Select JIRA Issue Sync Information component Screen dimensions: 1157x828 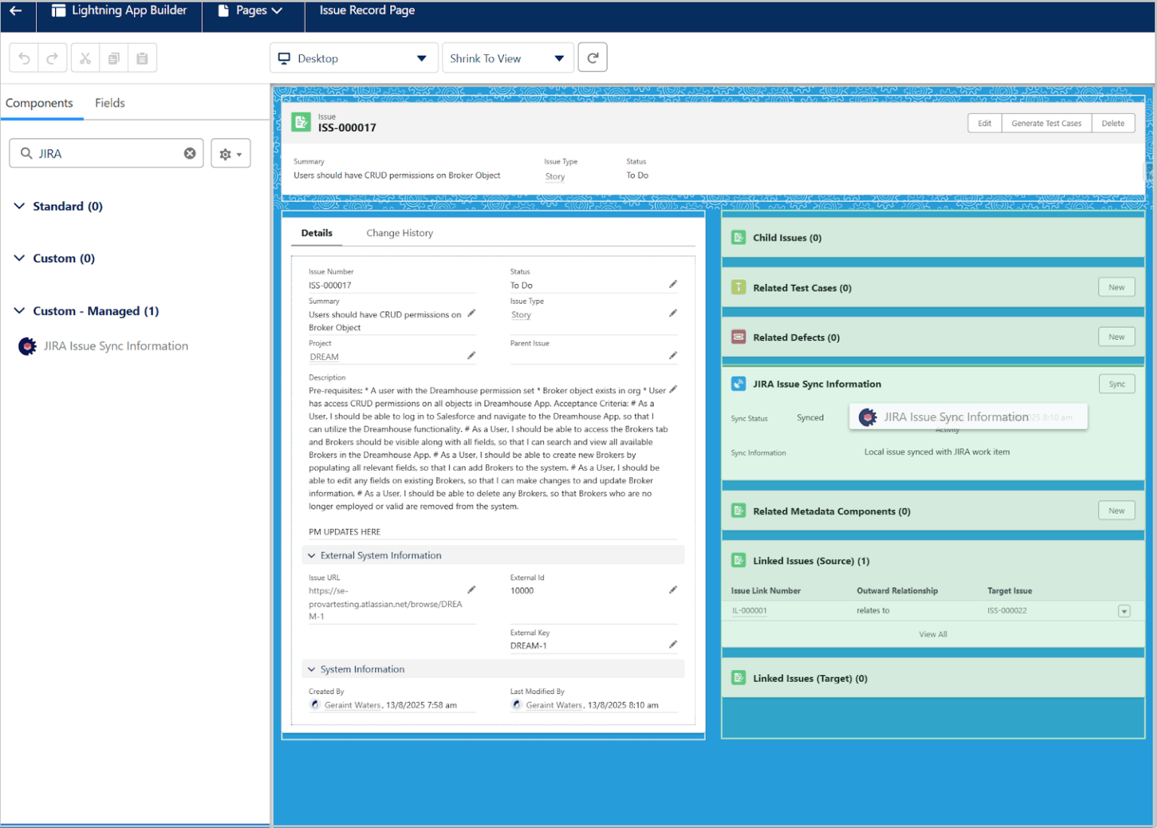116,346
